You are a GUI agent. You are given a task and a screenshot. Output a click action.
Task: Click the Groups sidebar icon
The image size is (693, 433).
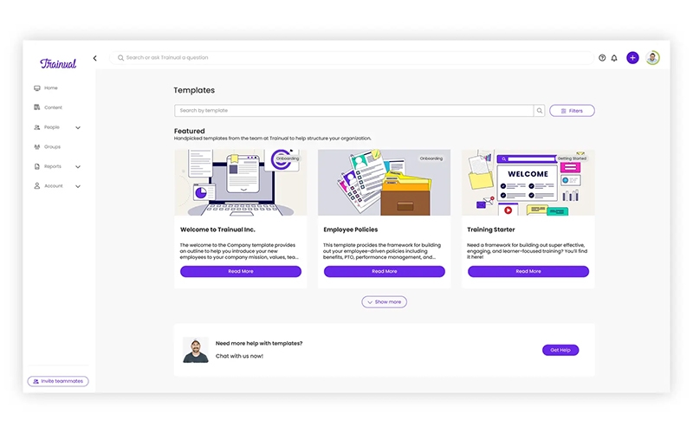click(x=37, y=146)
